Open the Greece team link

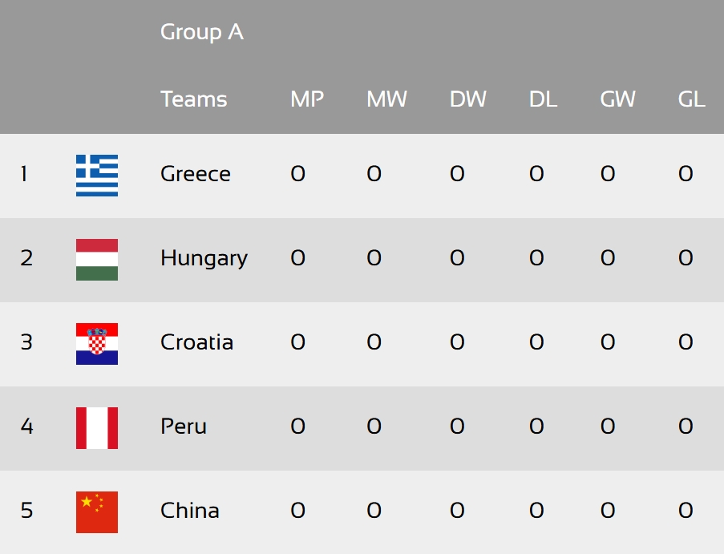pyautogui.click(x=196, y=174)
